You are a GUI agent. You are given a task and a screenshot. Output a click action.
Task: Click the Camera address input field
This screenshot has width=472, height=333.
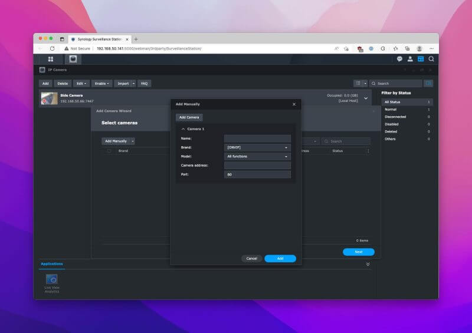[257, 165]
